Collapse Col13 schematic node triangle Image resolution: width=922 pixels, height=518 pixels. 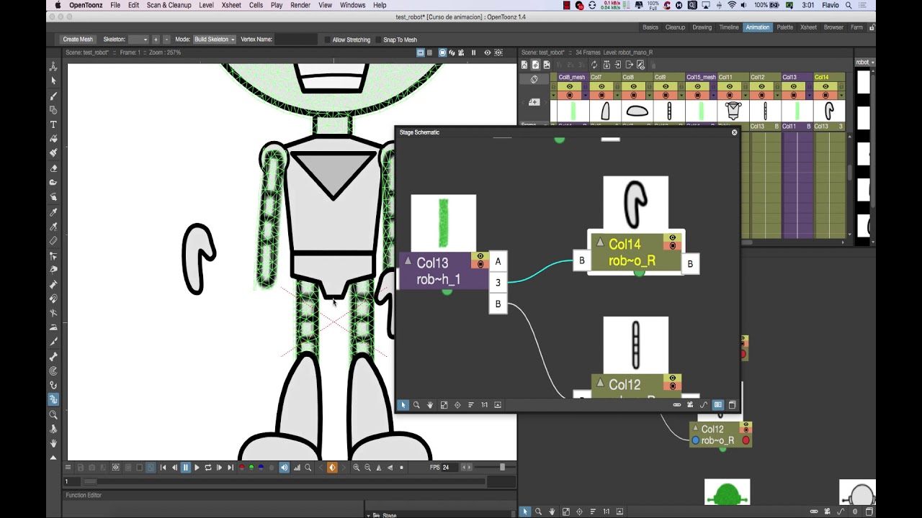[x=408, y=261]
